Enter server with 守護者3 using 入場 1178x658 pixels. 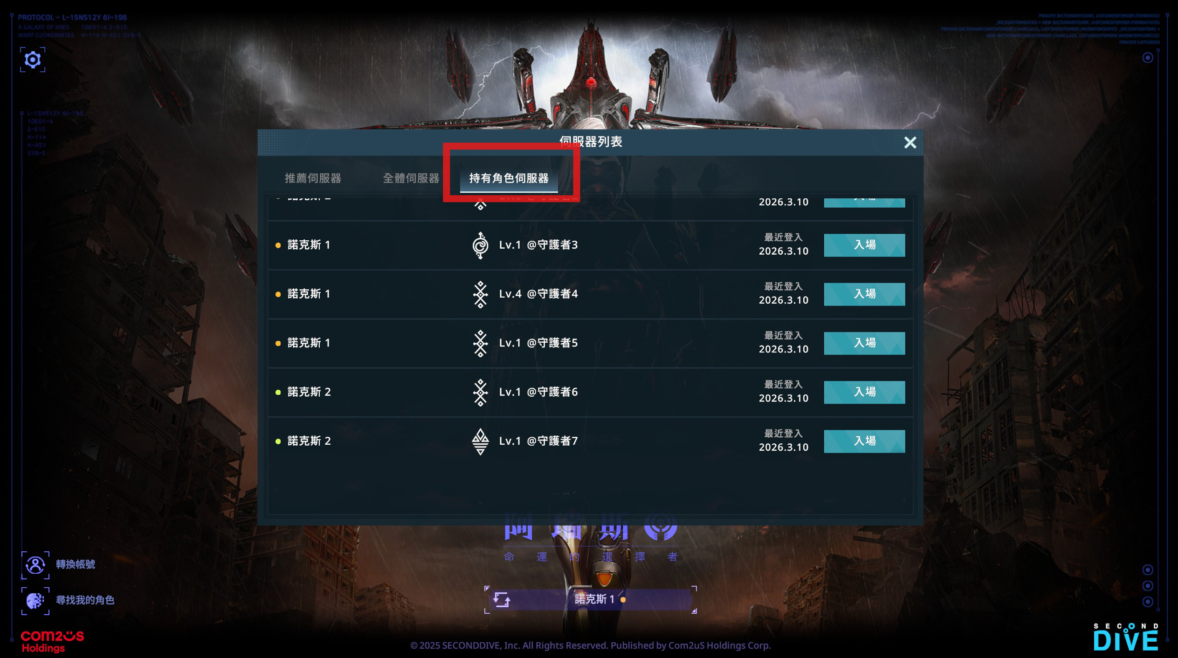pos(864,245)
